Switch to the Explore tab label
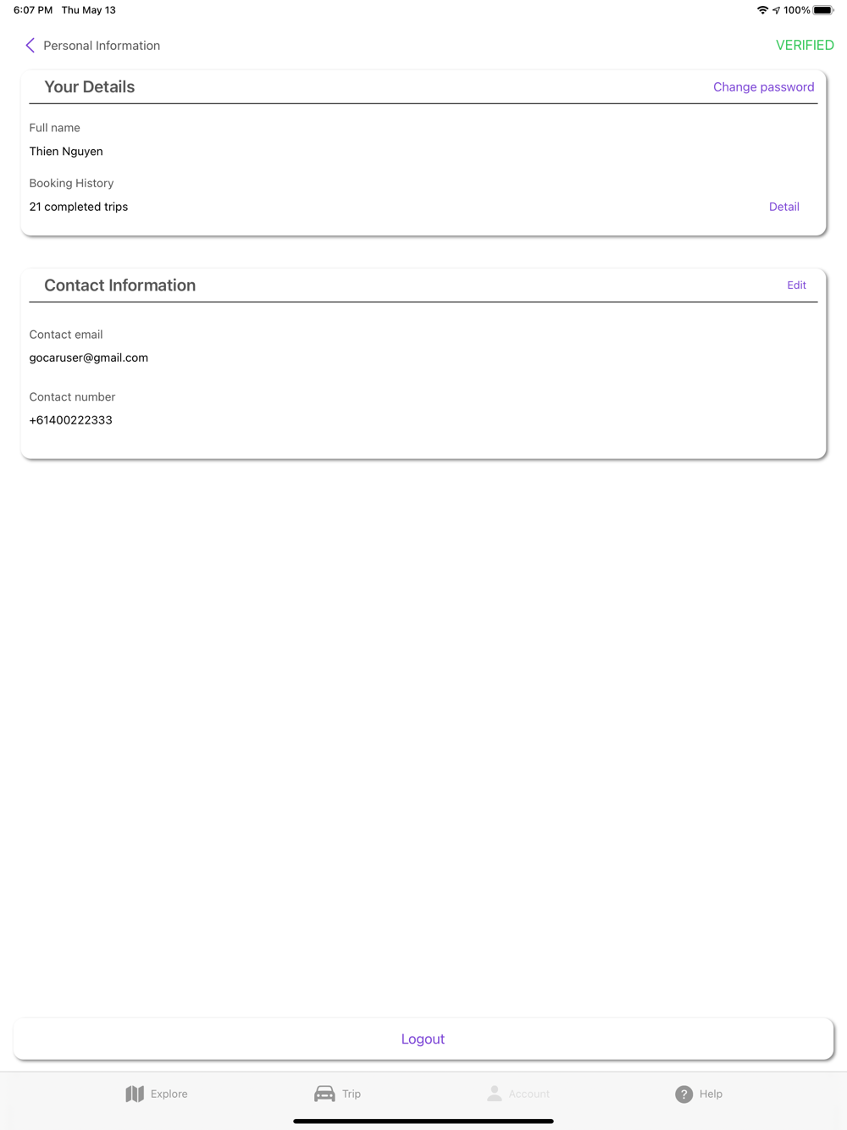 169,1094
